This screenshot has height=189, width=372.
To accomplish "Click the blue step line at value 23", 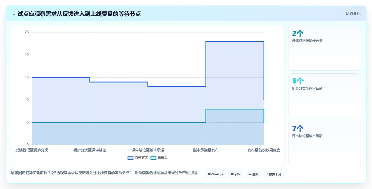I will tap(235, 41).
